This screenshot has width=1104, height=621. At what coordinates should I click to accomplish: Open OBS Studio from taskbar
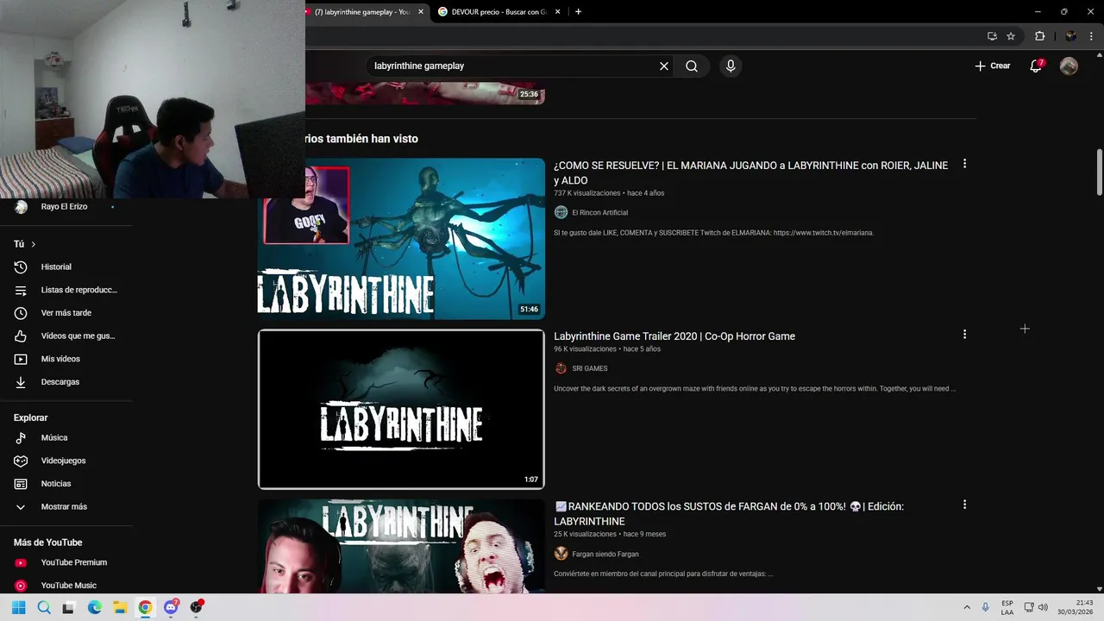(196, 607)
